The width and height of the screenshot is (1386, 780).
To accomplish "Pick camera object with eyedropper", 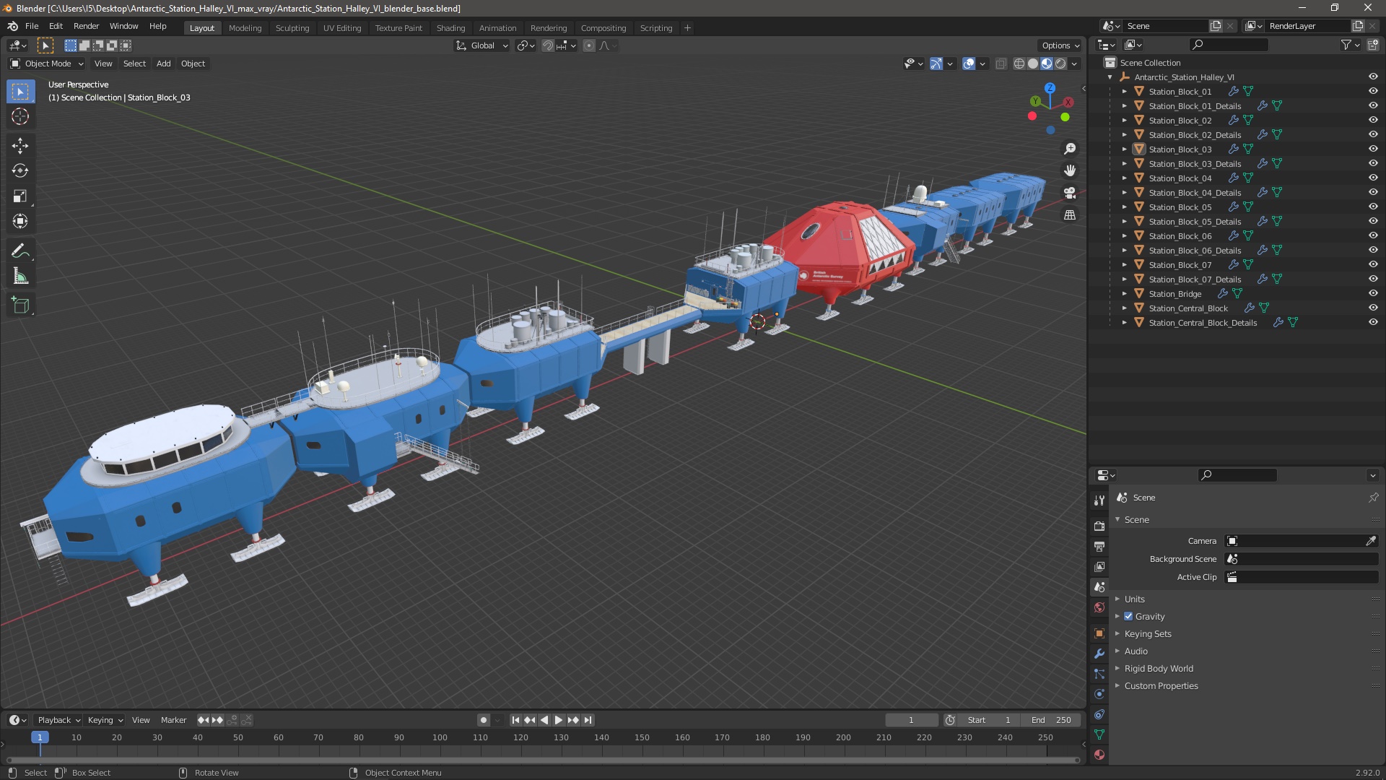I will point(1371,541).
